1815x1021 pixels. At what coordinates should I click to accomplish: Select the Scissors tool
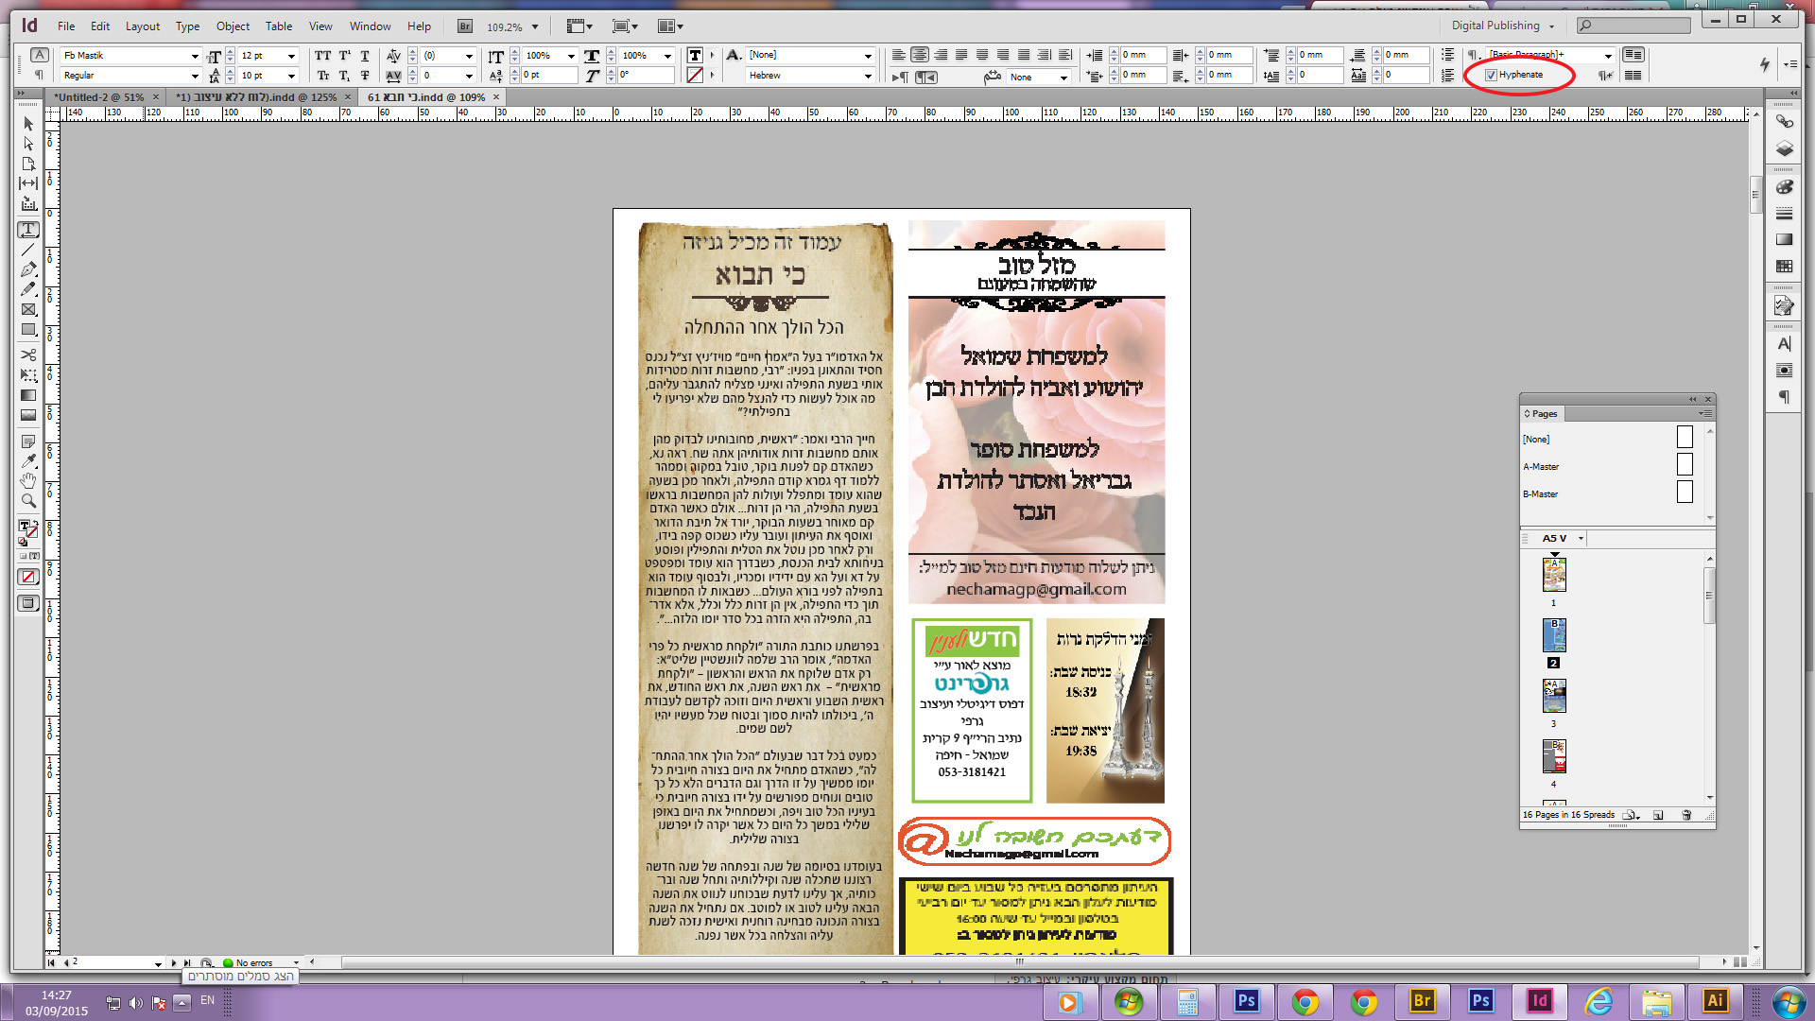point(28,355)
